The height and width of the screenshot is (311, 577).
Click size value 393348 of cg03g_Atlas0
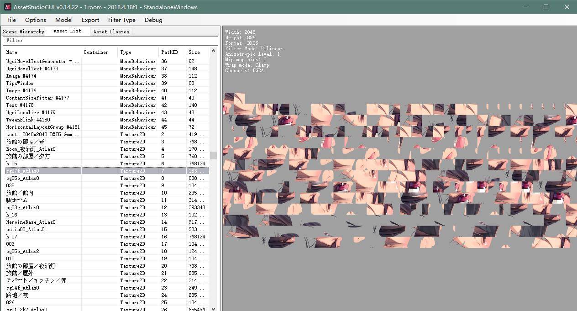point(197,207)
